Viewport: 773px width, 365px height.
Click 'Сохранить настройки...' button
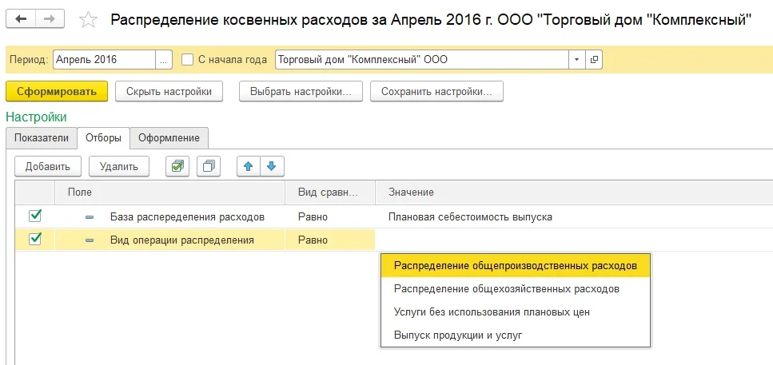coord(436,92)
